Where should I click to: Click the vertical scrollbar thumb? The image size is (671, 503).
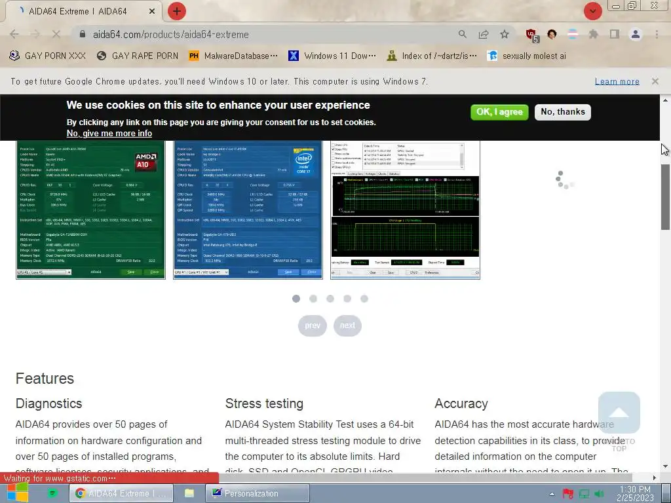[x=666, y=196]
